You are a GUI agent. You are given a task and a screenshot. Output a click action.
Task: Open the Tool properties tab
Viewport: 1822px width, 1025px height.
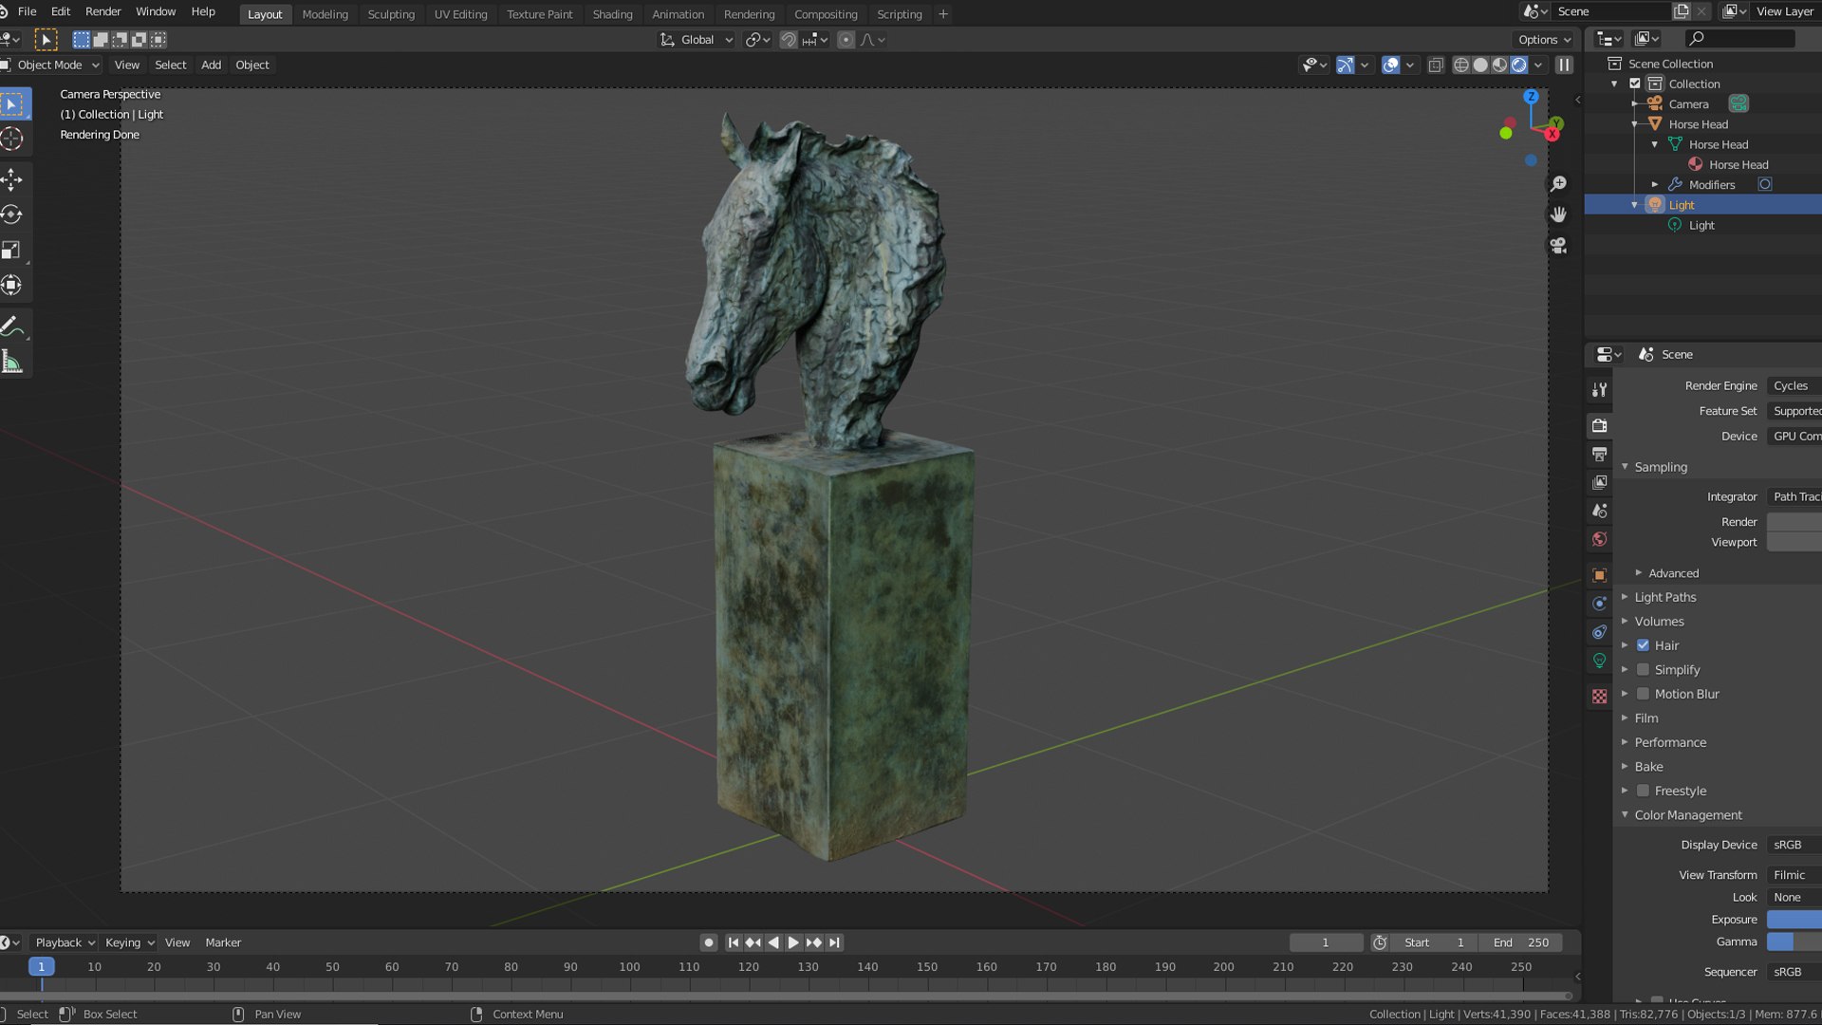pyautogui.click(x=1600, y=390)
